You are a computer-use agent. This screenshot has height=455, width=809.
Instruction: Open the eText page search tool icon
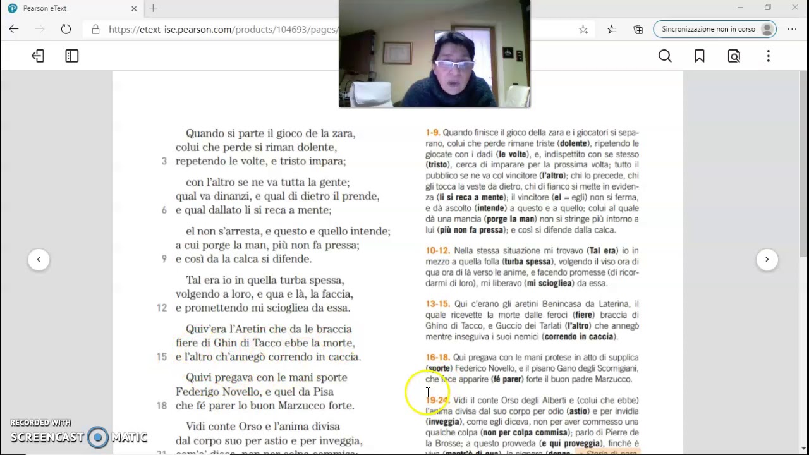[x=734, y=56]
